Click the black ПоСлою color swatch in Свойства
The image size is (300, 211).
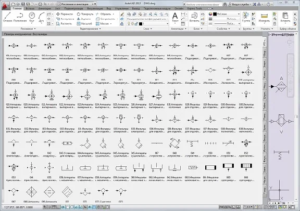[215, 14]
